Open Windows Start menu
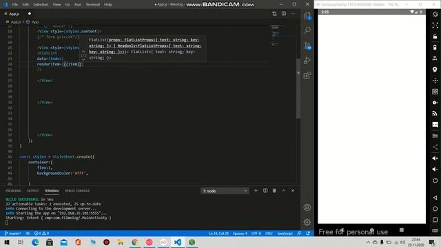This screenshot has height=248, width=441. pyautogui.click(x=6, y=242)
